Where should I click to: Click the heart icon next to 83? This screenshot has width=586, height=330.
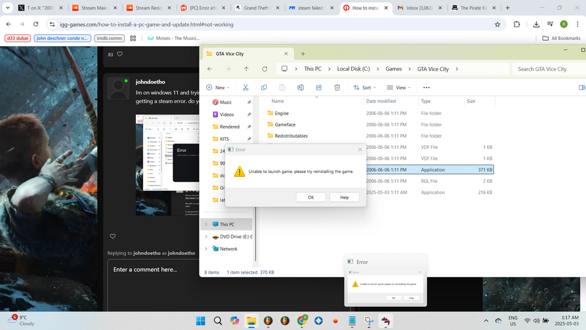point(120,54)
